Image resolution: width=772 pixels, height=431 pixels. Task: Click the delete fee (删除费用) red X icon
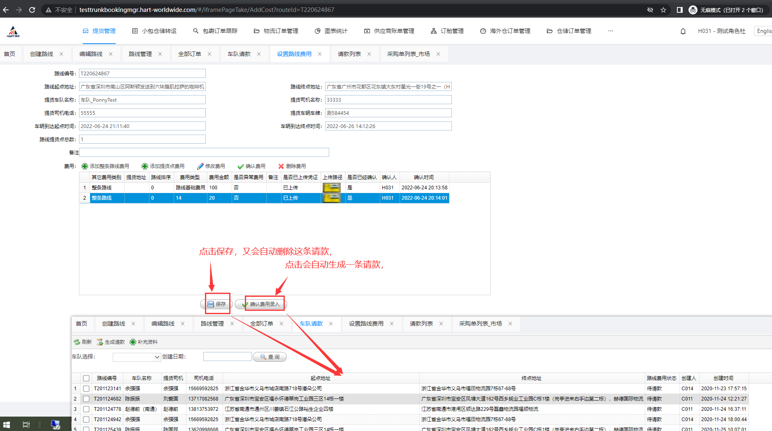(x=281, y=166)
